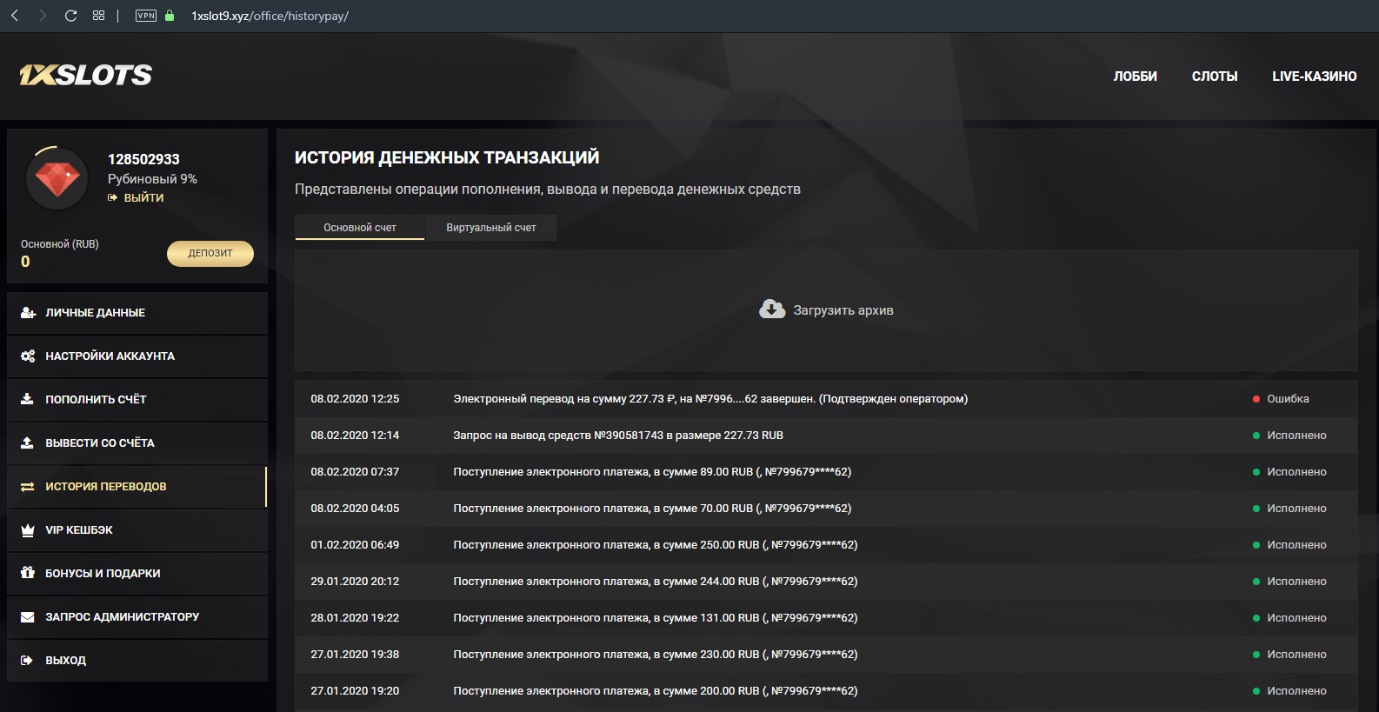
Task: Click the Основной (RUB) balance label
Action: coord(60,244)
